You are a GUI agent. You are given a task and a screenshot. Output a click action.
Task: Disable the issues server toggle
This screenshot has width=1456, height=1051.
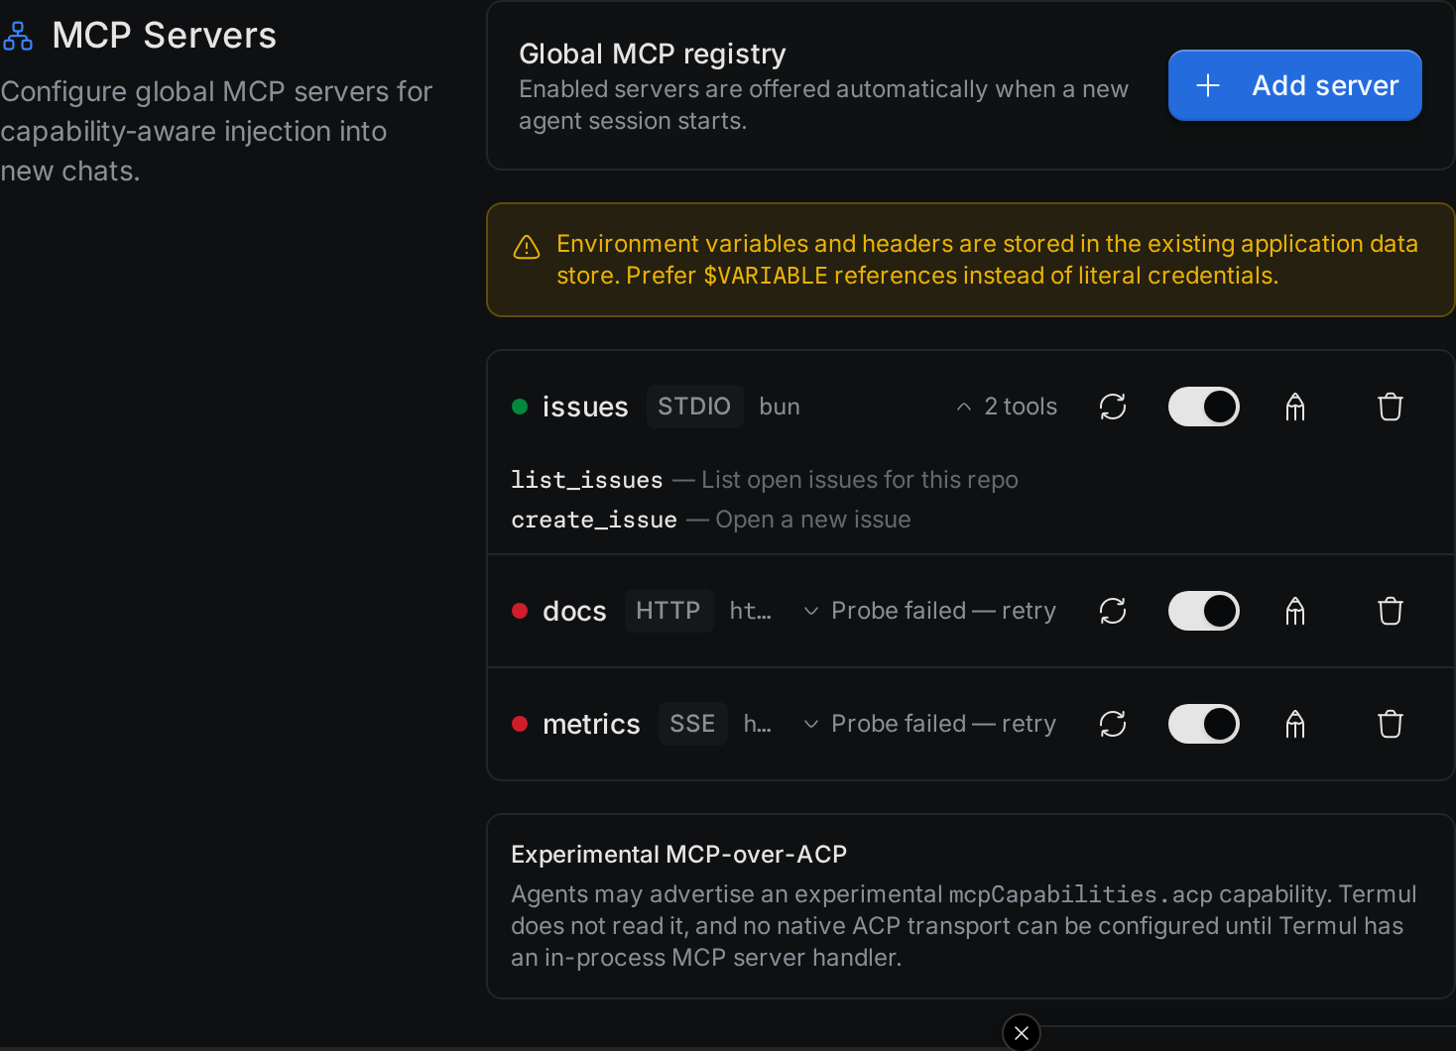(x=1204, y=407)
